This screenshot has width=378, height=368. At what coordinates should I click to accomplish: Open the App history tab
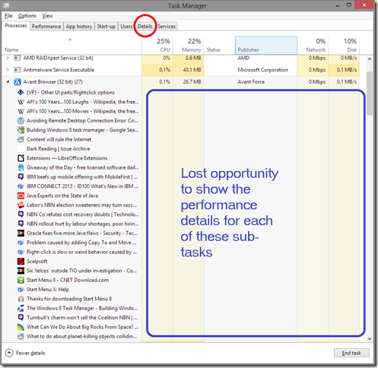pos(79,27)
